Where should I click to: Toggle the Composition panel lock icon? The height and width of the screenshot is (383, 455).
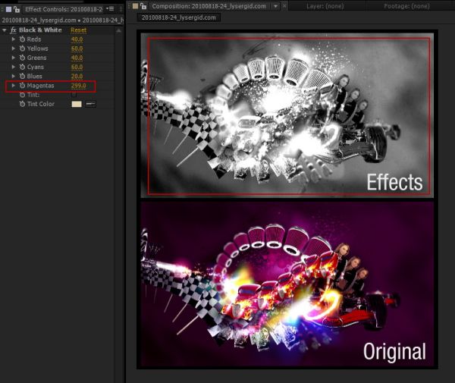[x=143, y=6]
